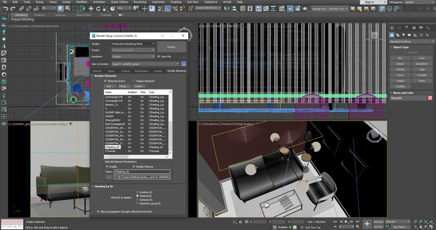Viewport: 436px width, 230px height.
Task: Click the viewport filter funnel icon
Action: pyautogui.click(x=71, y=124)
